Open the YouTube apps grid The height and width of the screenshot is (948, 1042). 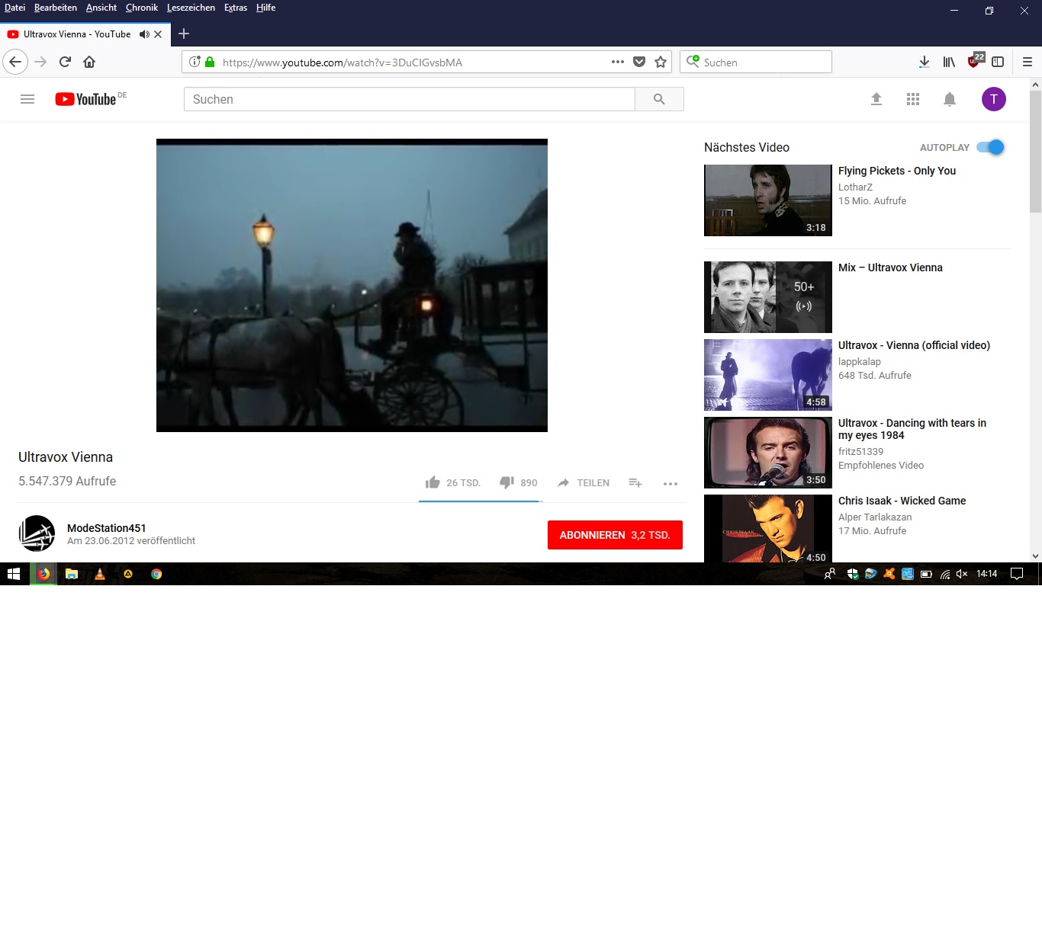(913, 99)
